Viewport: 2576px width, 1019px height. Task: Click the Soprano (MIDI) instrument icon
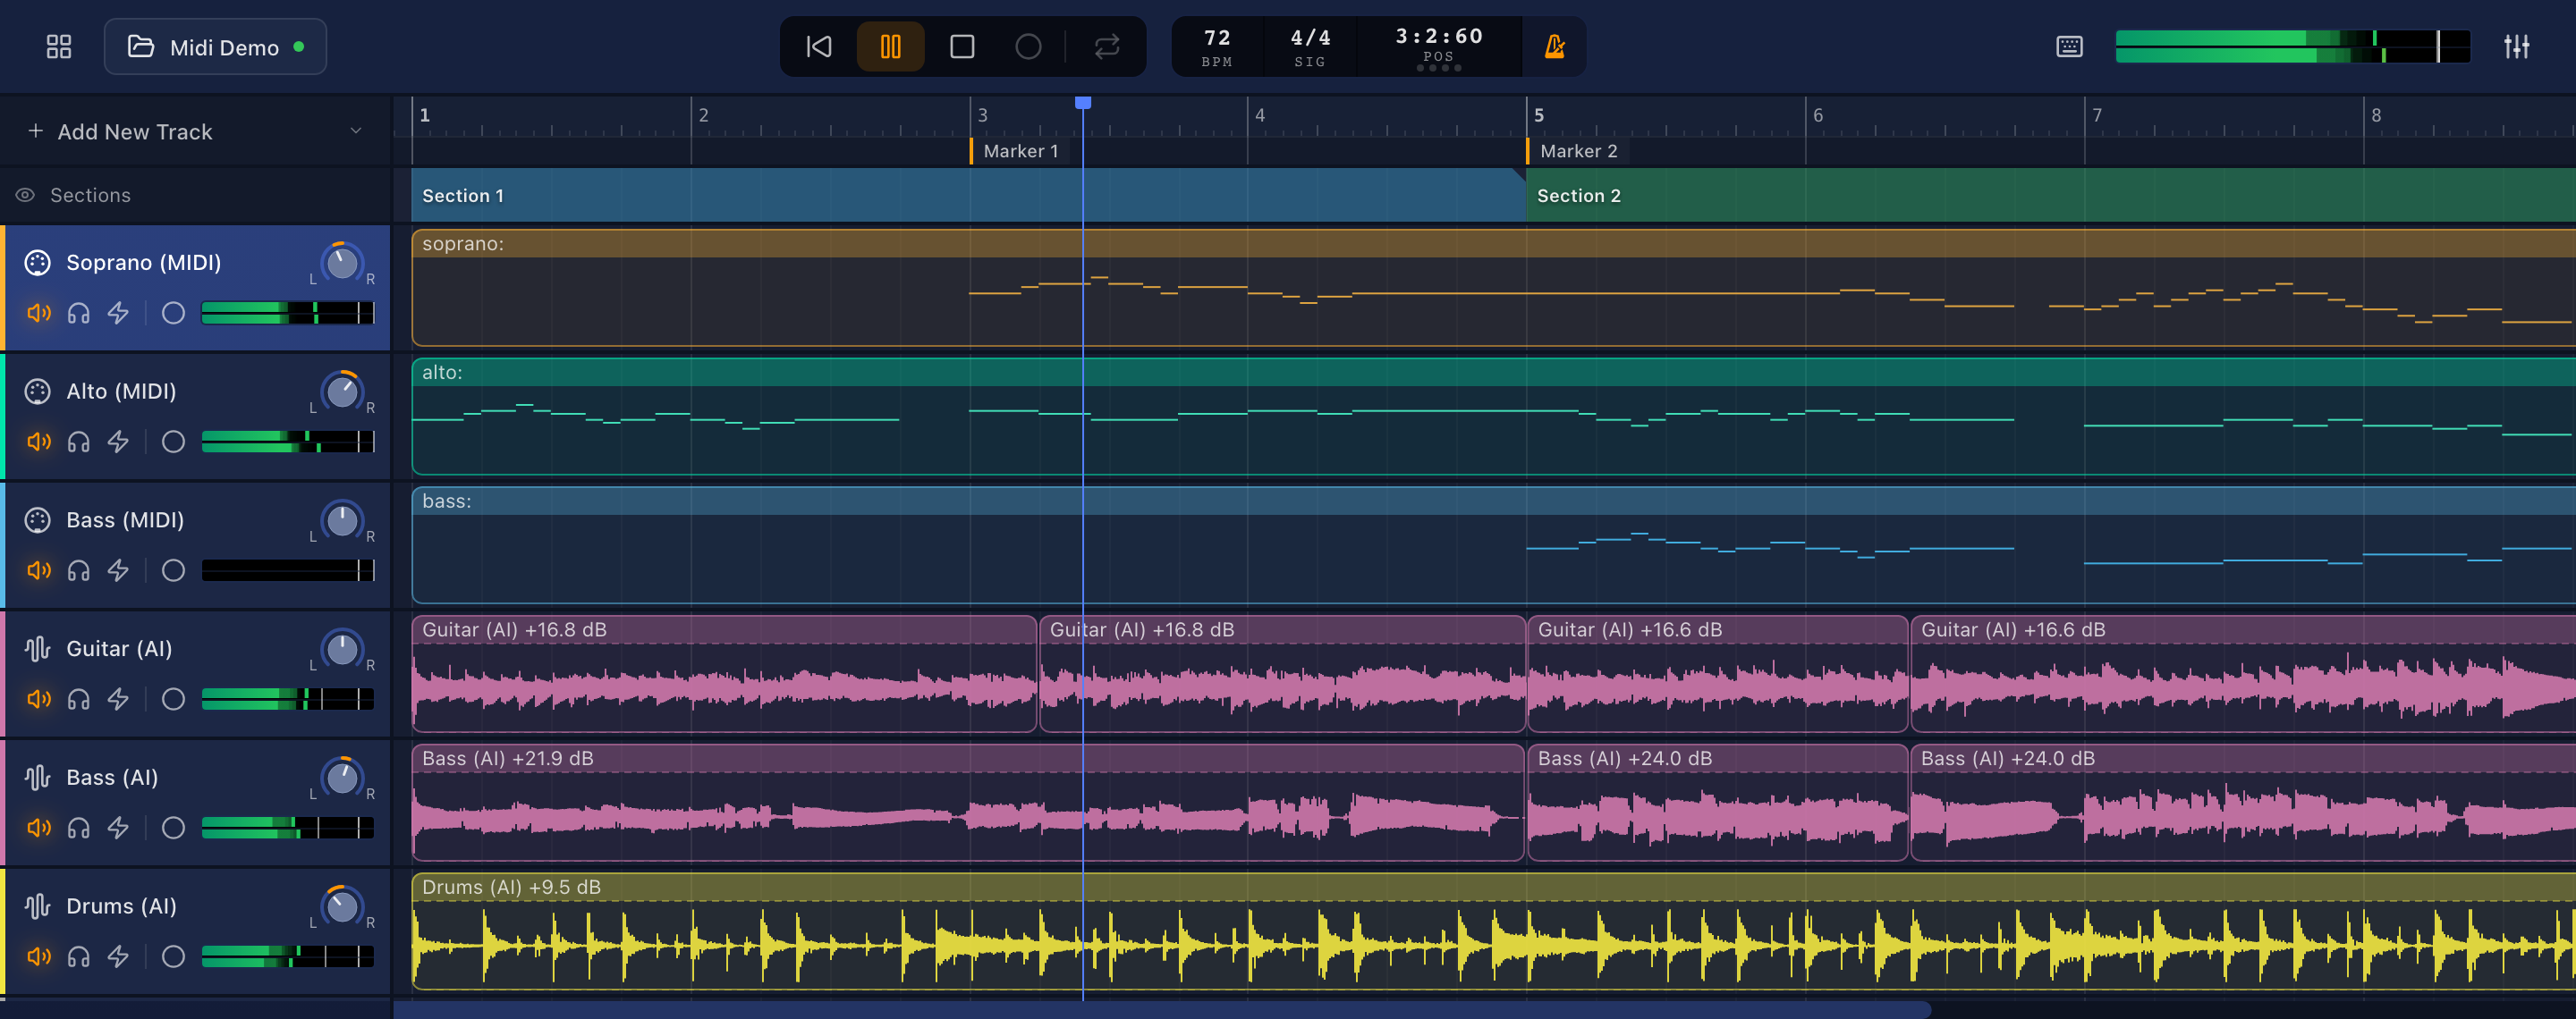pos(37,263)
